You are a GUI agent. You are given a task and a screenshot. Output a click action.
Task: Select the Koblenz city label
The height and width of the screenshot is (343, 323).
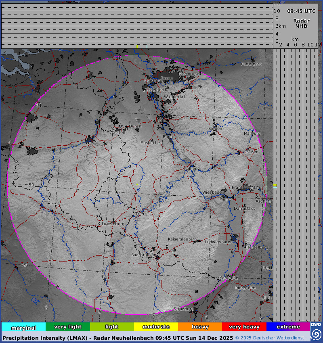click(192, 168)
